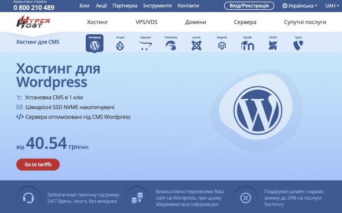Go to the Блог page
Screen dimensions: 342x213
(85, 6)
